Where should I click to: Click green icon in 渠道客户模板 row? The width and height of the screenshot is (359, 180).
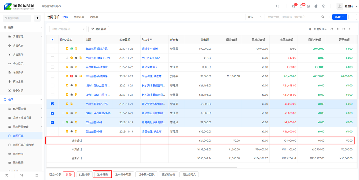click(x=72, y=49)
